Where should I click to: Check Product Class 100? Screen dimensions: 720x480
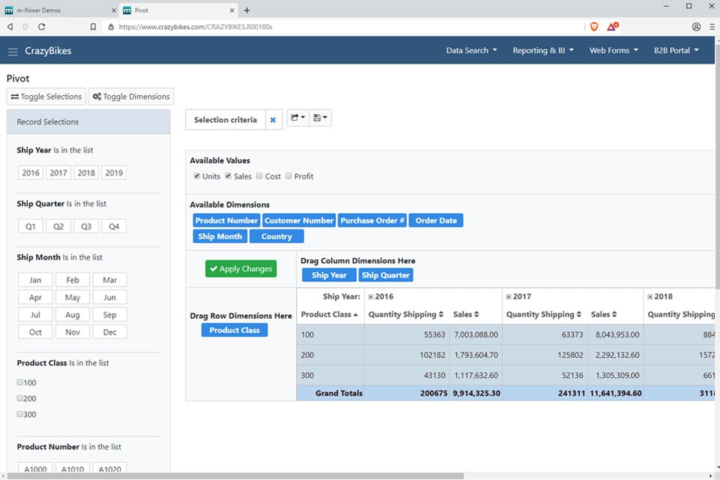coord(19,382)
